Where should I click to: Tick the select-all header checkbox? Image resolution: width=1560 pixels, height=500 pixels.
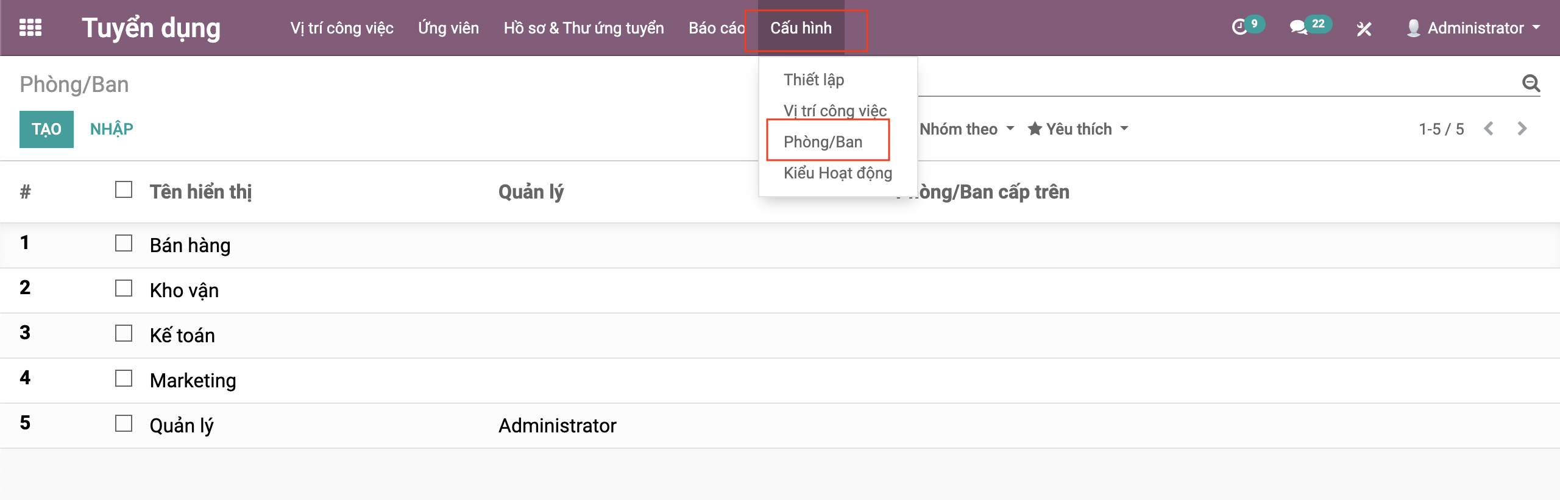click(x=124, y=190)
